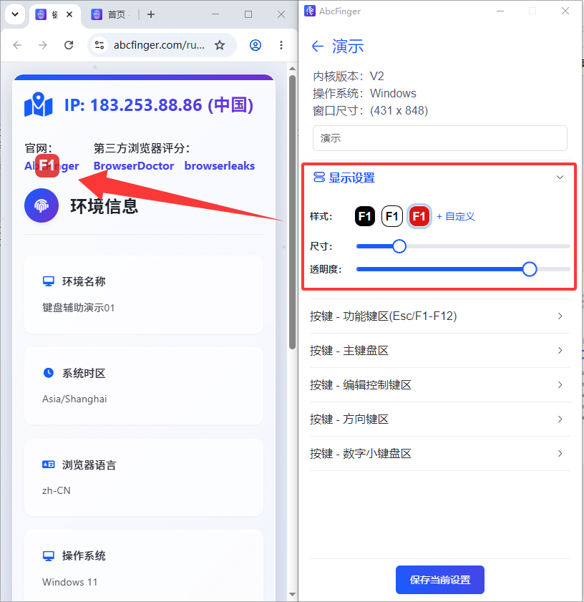The width and height of the screenshot is (584, 602).
Task: Open the browser profile icon
Action: point(255,45)
